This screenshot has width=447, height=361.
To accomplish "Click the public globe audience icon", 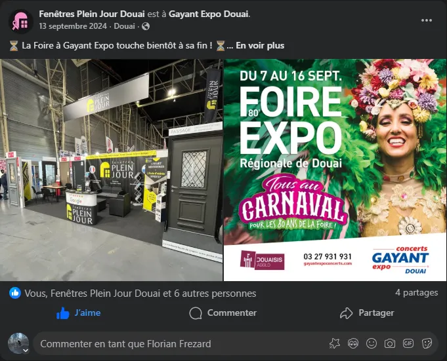I will point(146,26).
